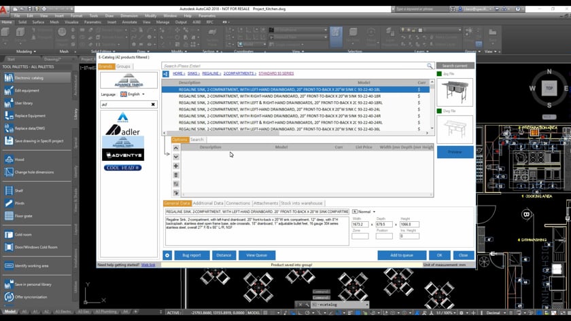This screenshot has height=321, width=571.
Task: Click the Preview button
Action: coord(455,152)
